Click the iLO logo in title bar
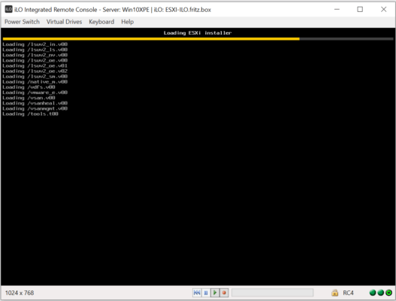 (x=8, y=9)
